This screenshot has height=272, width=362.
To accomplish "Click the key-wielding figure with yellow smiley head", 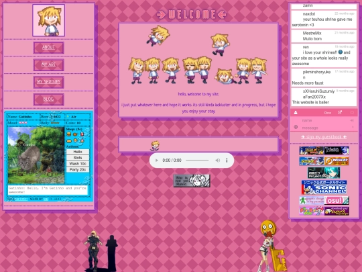I will click(272, 246).
